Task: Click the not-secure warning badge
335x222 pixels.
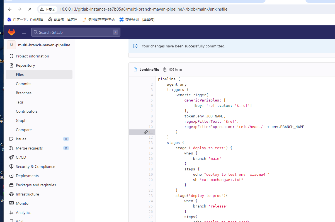Action: [x=48, y=9]
